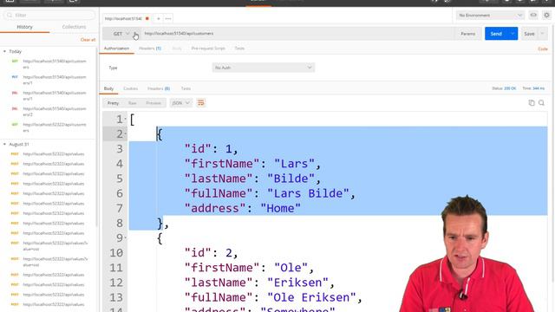Screen dimensions: 555x312
Task: Select the response Tests tab
Action: pos(186,88)
